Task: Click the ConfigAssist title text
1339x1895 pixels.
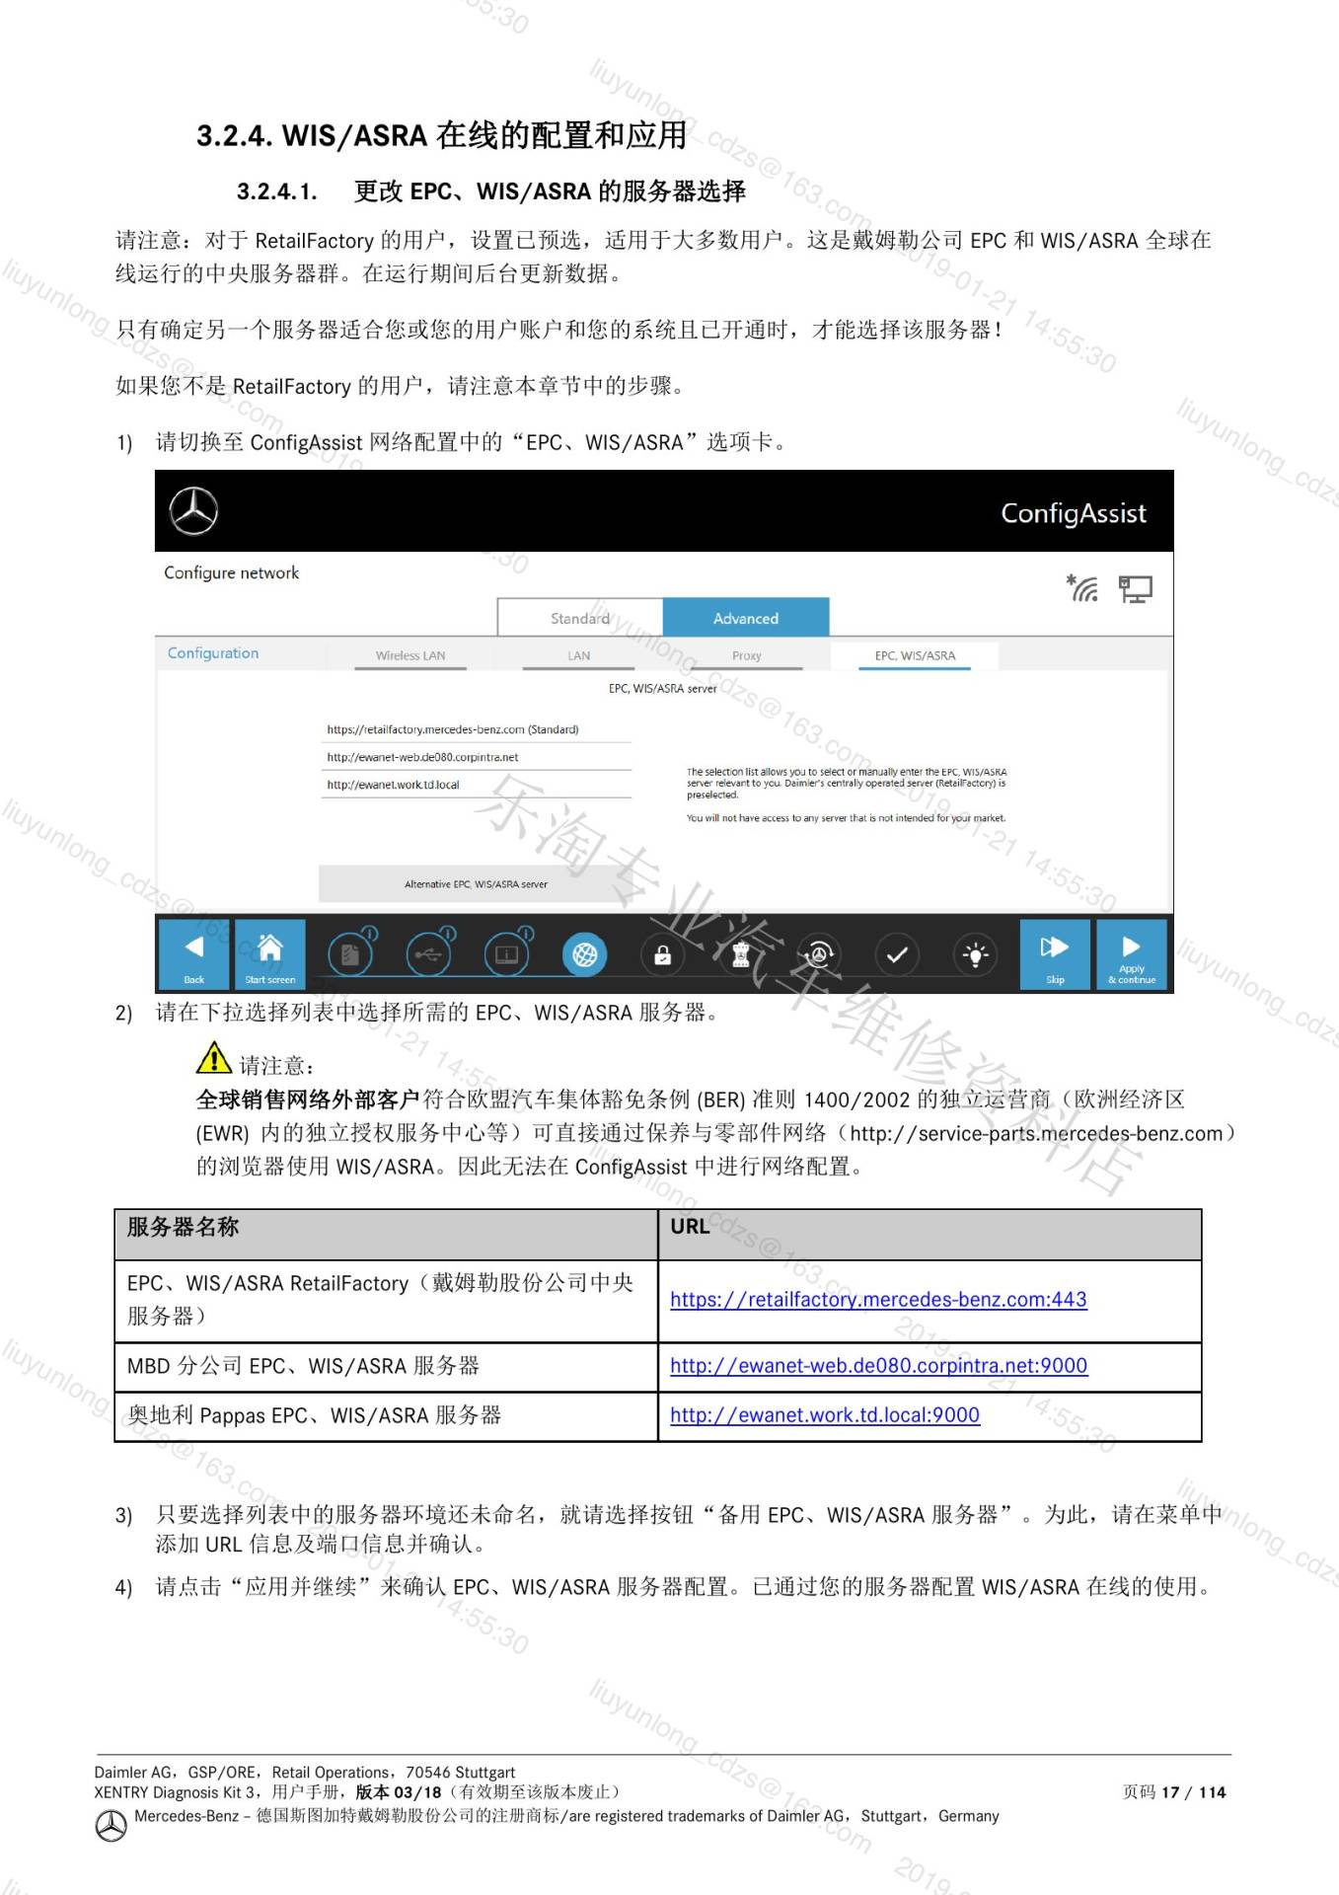Action: click(x=1074, y=513)
